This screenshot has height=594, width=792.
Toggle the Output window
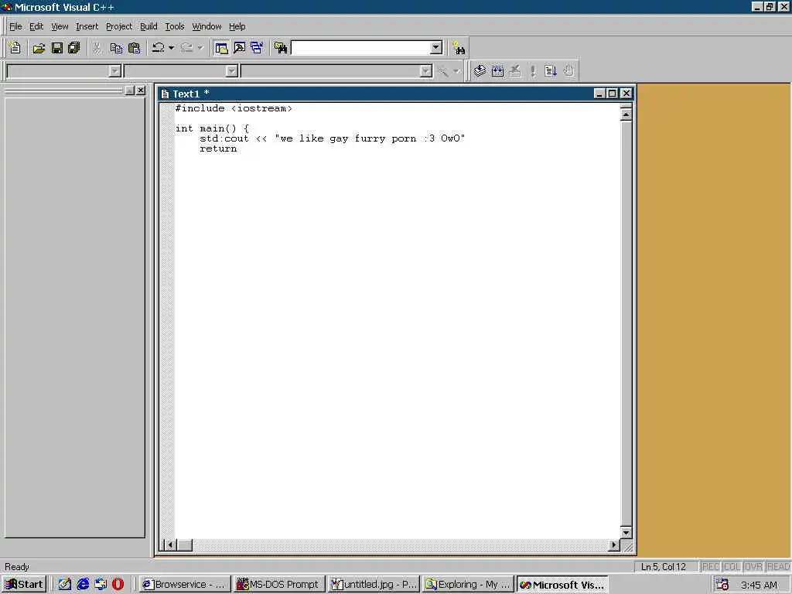coord(240,48)
